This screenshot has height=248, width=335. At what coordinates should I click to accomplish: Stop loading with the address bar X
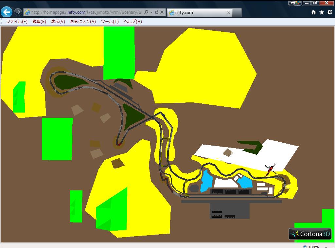pos(162,12)
